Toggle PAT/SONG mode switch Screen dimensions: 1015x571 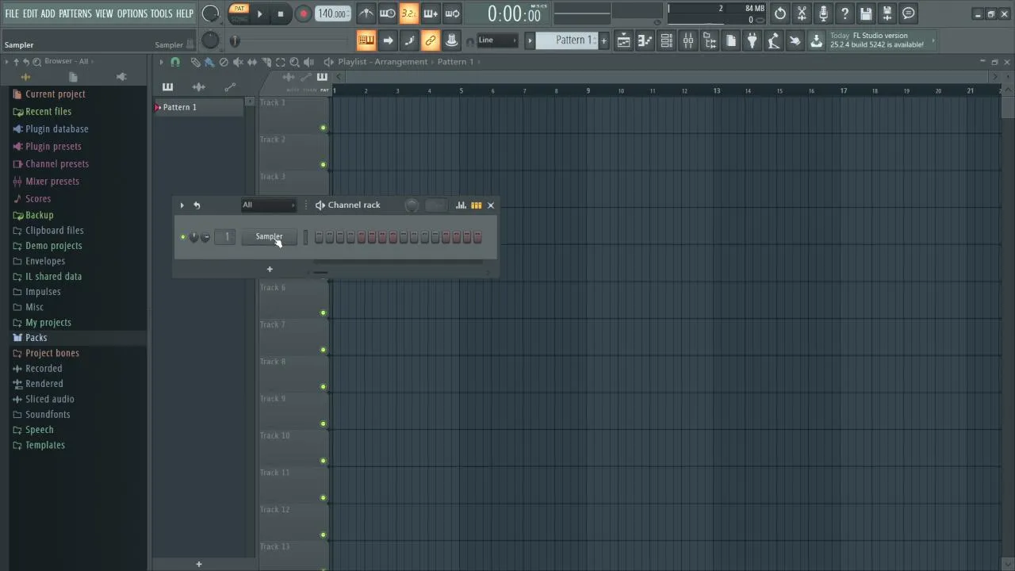pos(239,13)
